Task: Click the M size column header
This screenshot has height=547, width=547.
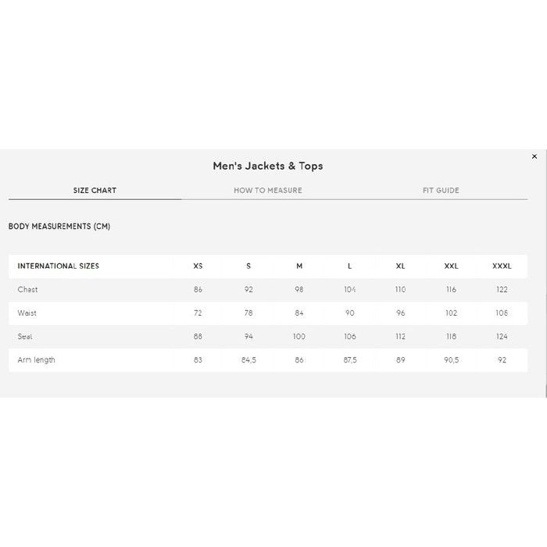Action: click(x=299, y=266)
